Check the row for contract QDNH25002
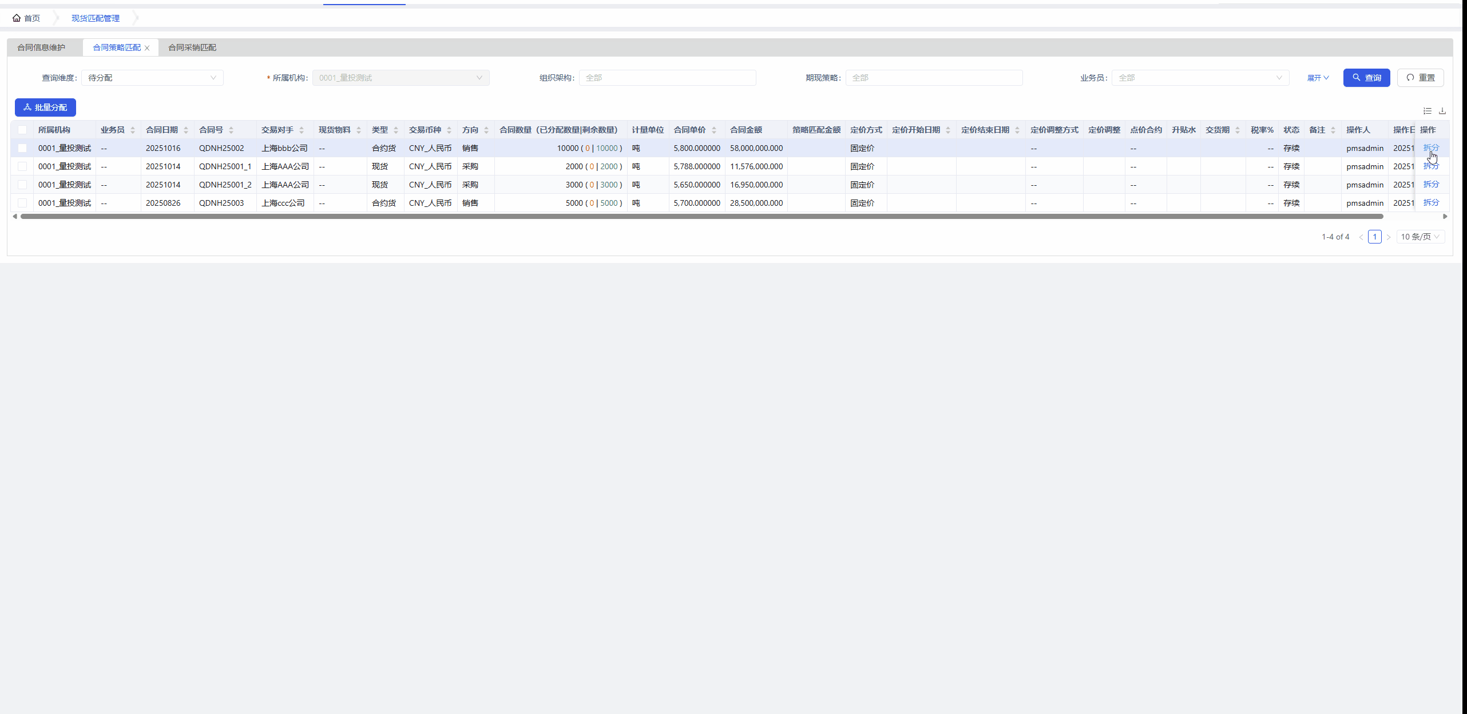1467x714 pixels. click(x=22, y=148)
